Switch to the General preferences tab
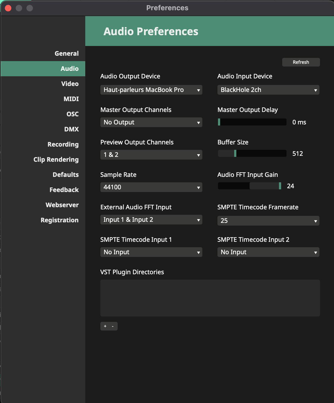Image resolution: width=334 pixels, height=403 pixels. 67,54
